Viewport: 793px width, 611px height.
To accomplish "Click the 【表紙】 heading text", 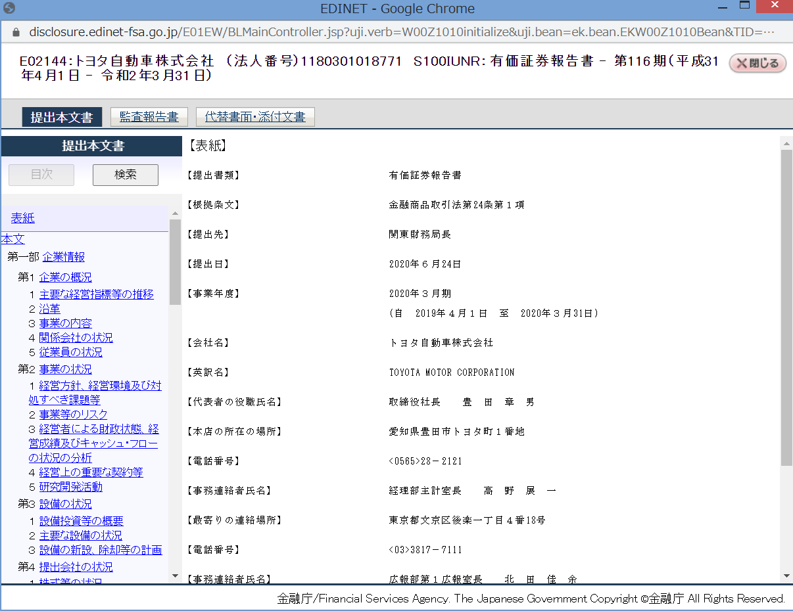I will click(208, 146).
